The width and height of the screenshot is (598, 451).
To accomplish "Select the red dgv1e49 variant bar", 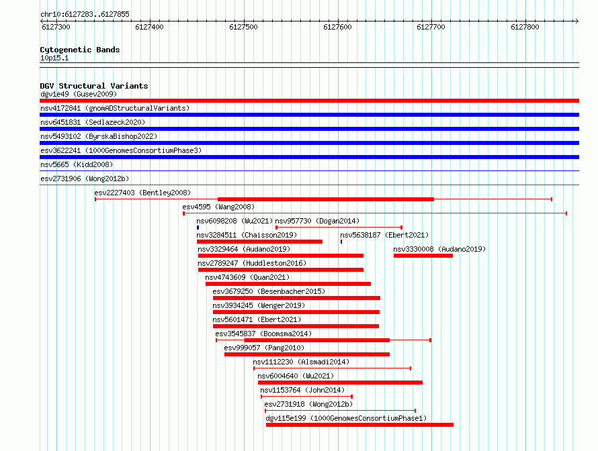I will 309,101.
